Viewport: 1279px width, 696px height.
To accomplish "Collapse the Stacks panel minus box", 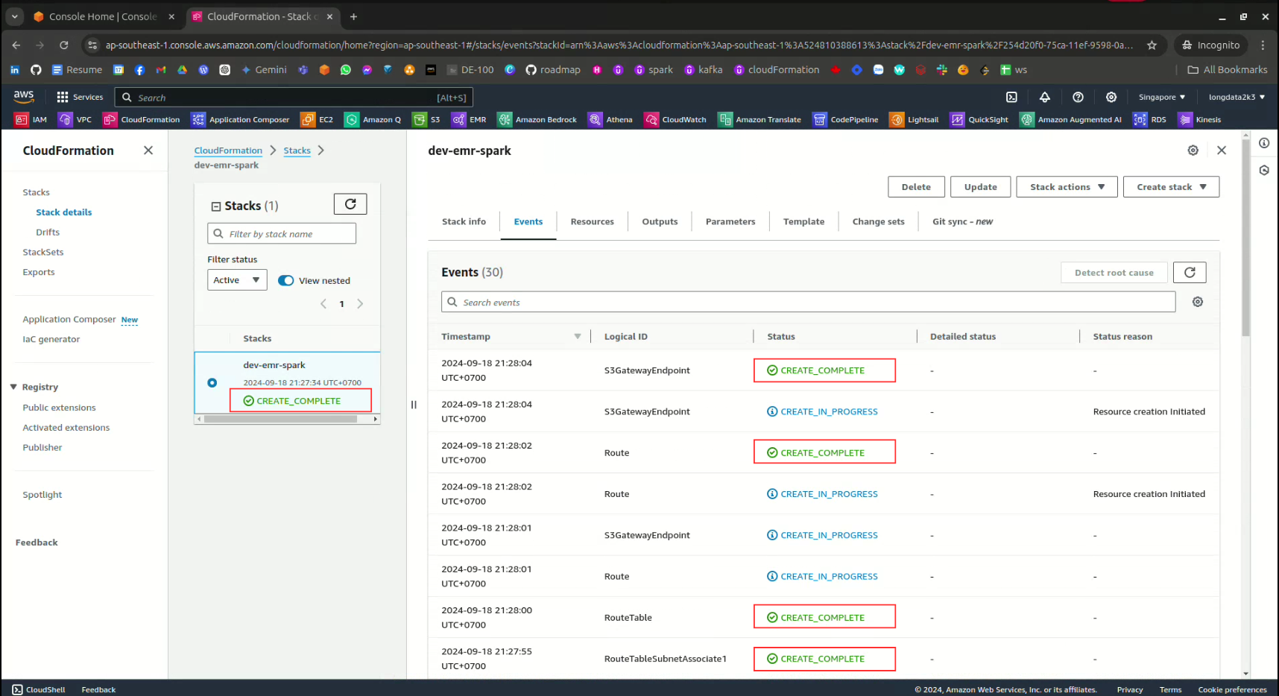I will tap(216, 206).
